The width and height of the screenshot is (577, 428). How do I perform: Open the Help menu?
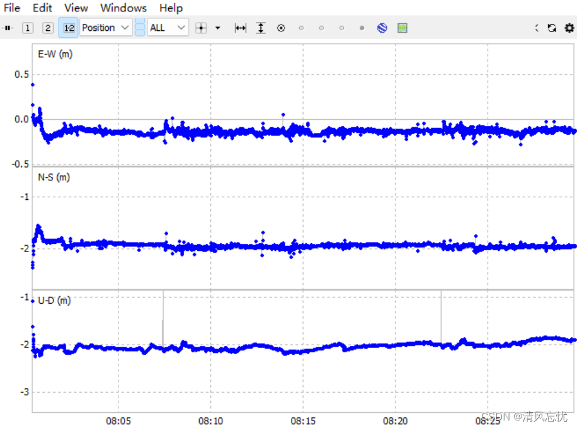(x=171, y=8)
